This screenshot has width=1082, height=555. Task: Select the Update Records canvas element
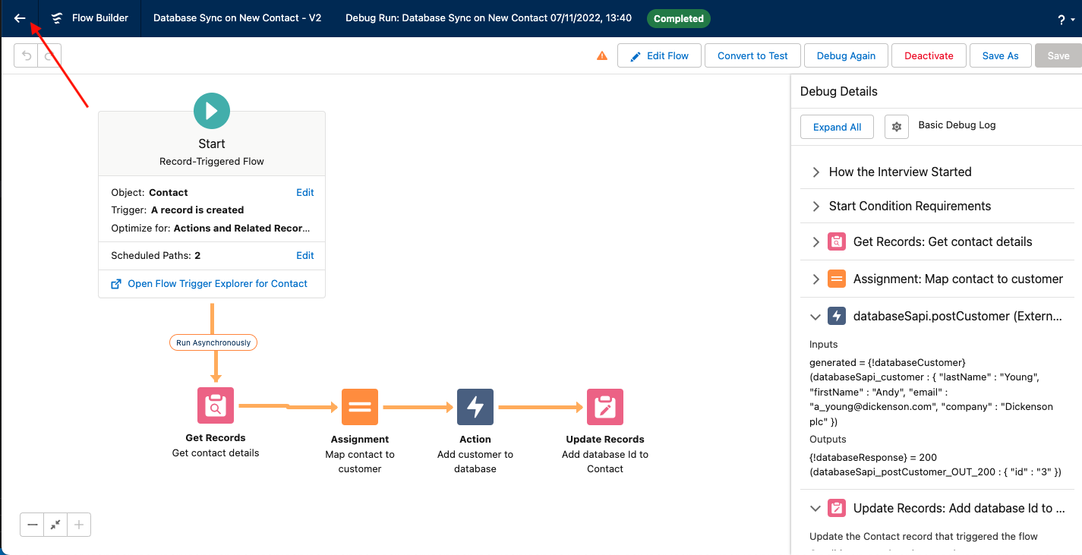click(605, 407)
